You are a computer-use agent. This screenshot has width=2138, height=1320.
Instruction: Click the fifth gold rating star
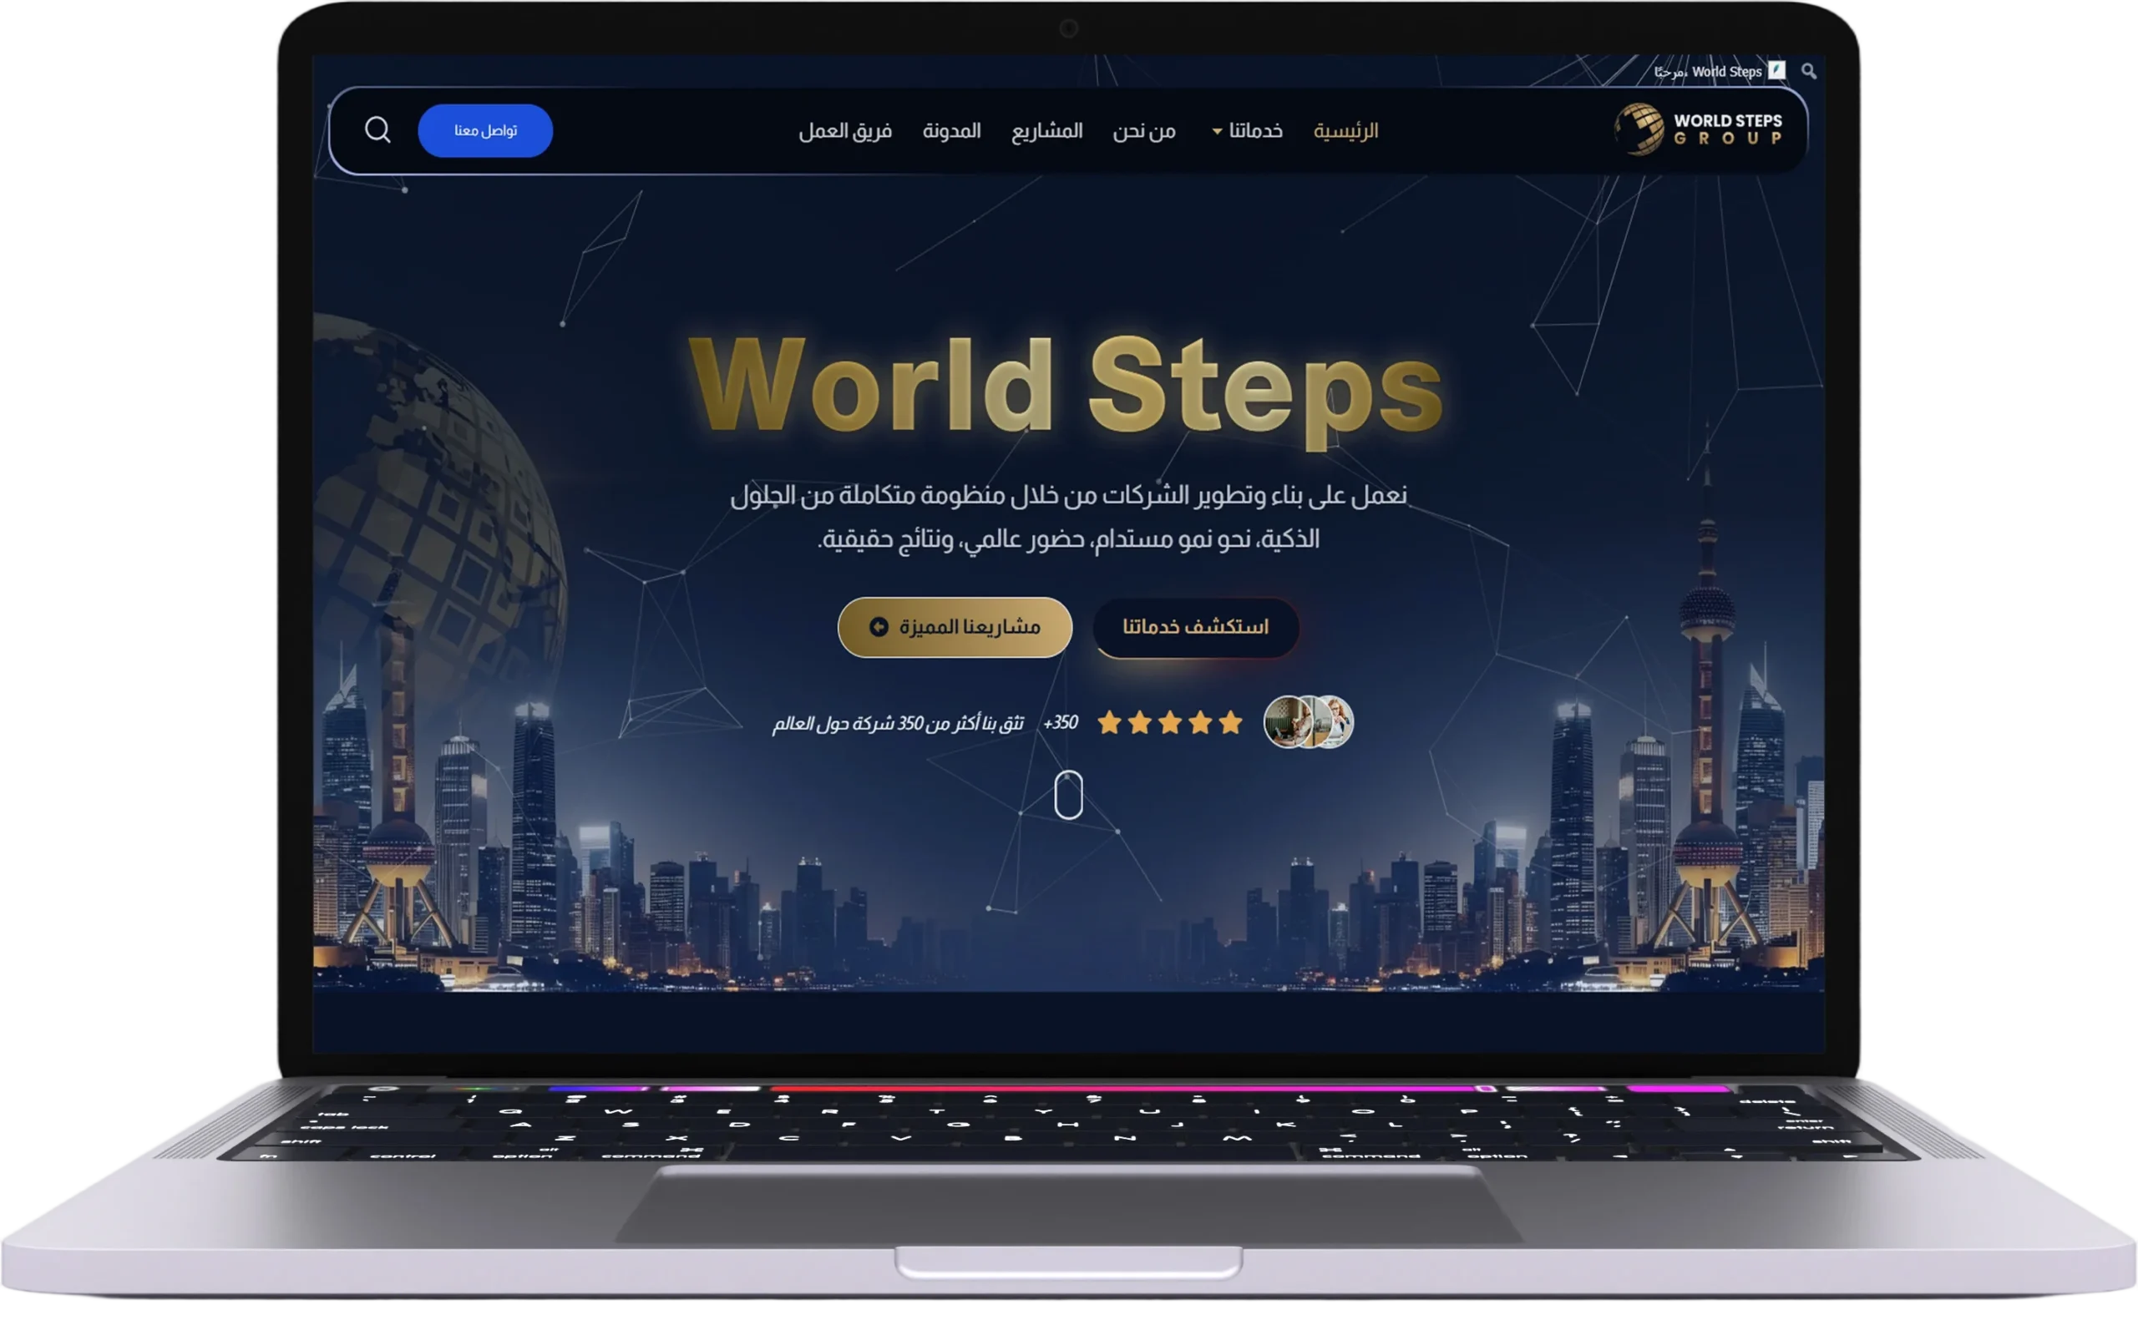(x=1231, y=722)
